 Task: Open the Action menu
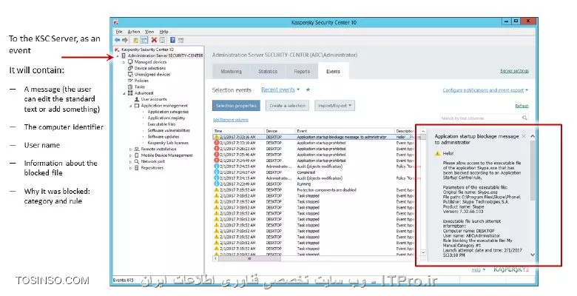pos(134,32)
